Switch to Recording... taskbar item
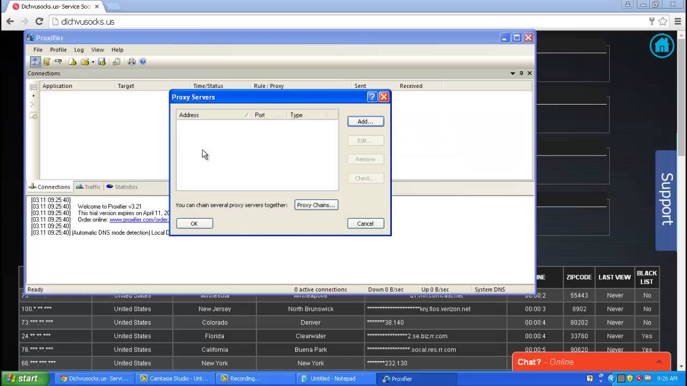The height and width of the screenshot is (386, 687). pyautogui.click(x=254, y=378)
